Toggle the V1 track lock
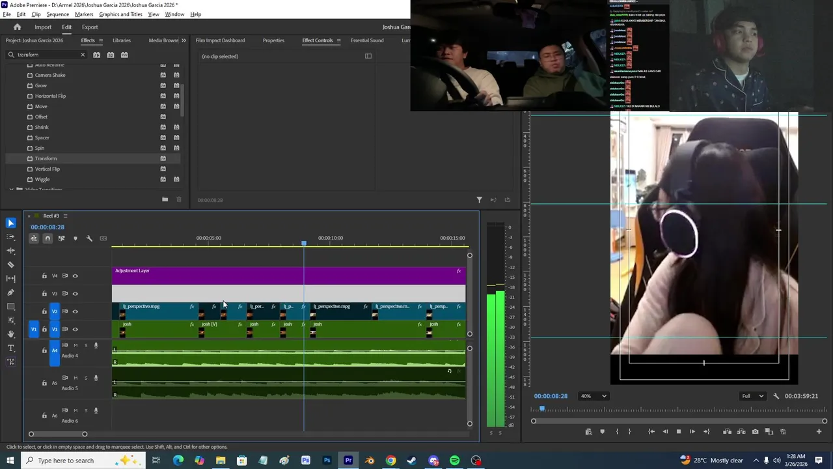 click(44, 329)
